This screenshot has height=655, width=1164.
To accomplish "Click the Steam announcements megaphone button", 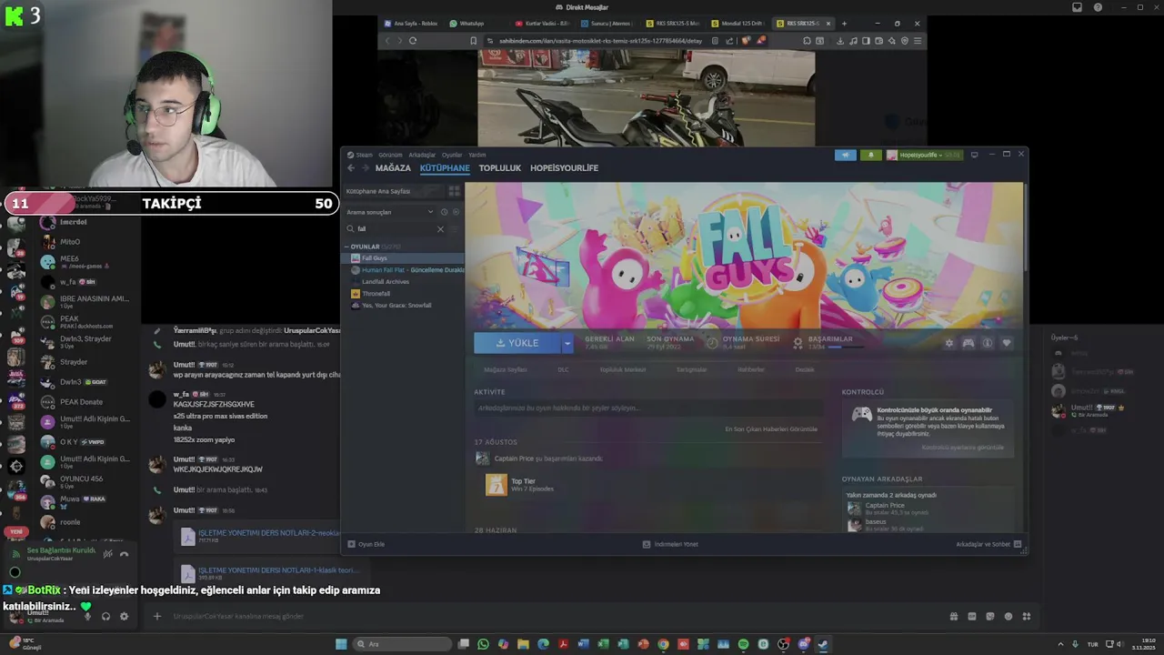I will (x=846, y=155).
